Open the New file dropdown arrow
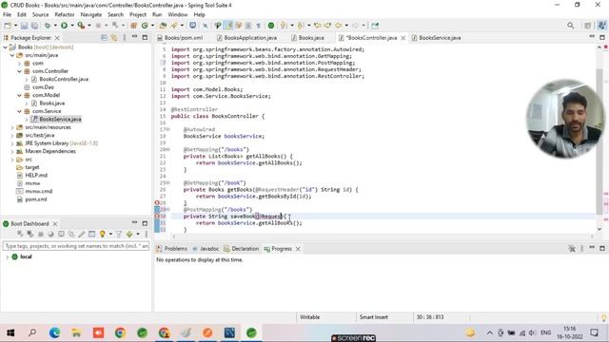609x342 pixels. click(x=15, y=26)
